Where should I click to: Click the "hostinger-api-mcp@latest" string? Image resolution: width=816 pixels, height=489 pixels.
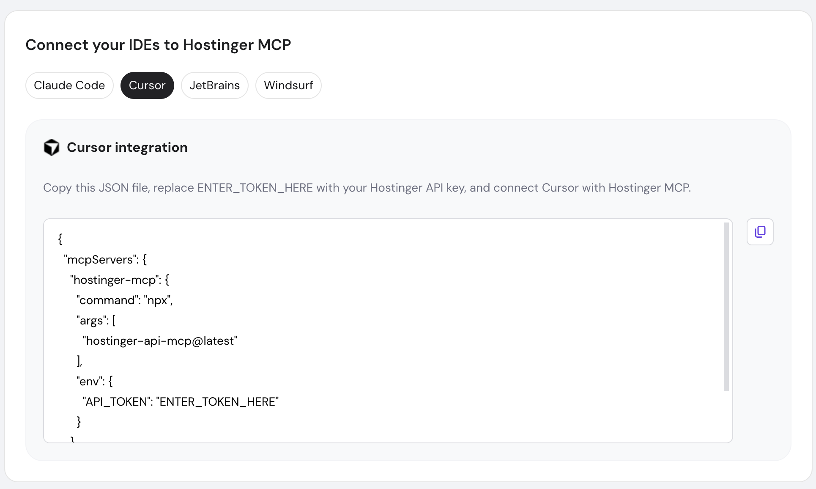(x=160, y=341)
